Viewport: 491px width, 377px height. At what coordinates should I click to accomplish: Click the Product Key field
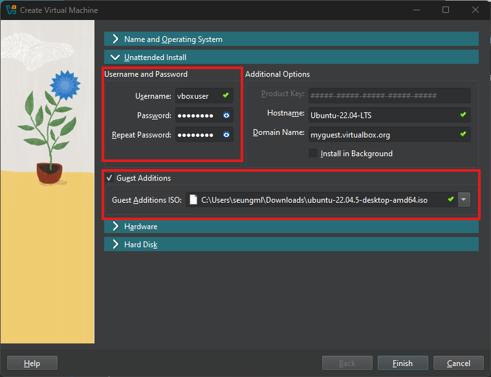tap(389, 96)
